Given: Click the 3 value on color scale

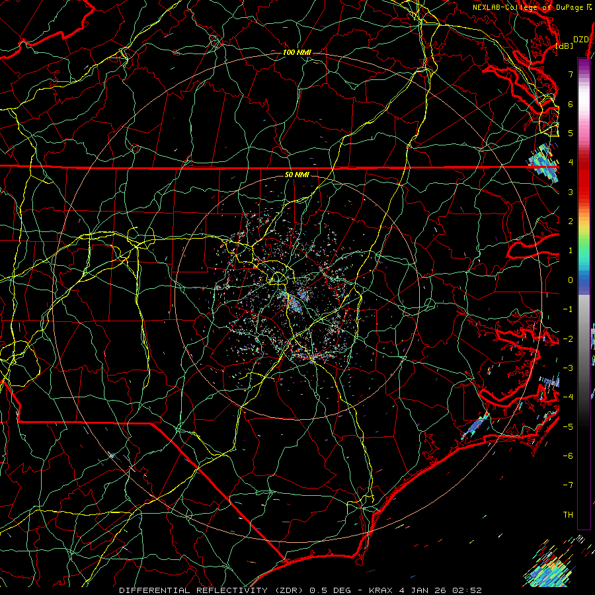Looking at the screenshot, I should click(x=571, y=192).
